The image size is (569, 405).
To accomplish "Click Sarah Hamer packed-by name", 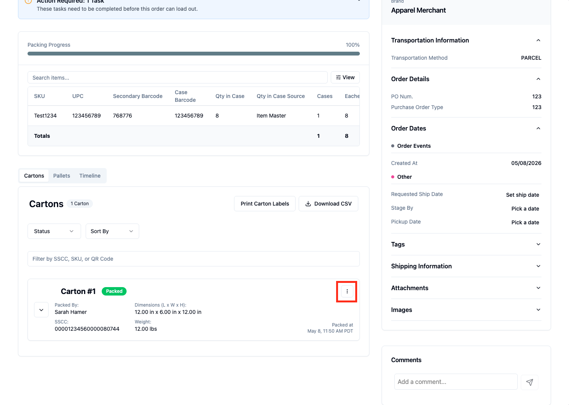I will pyautogui.click(x=71, y=312).
